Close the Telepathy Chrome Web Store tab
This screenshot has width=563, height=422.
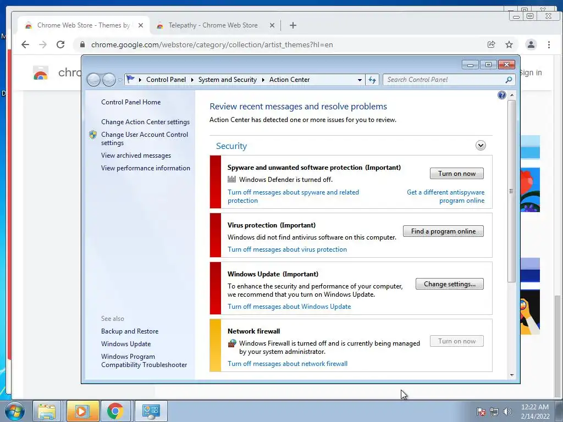click(272, 25)
